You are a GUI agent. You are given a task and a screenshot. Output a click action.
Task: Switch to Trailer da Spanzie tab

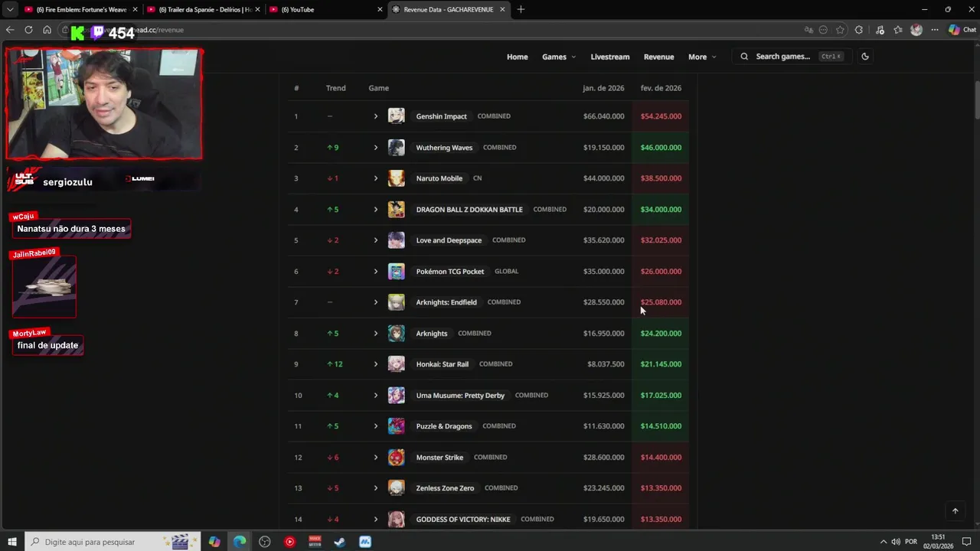point(203,9)
